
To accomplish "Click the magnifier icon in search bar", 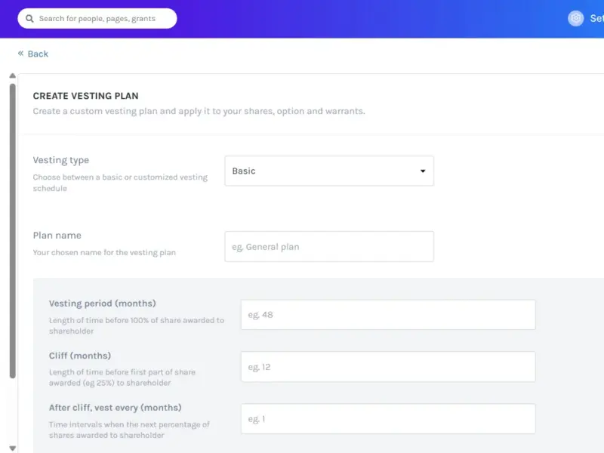I will [29, 18].
